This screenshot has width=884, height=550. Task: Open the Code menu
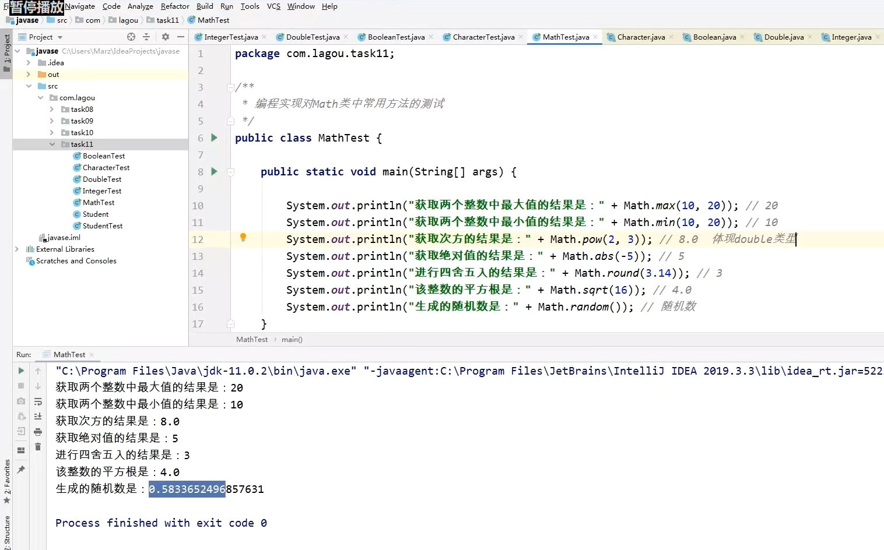(111, 6)
